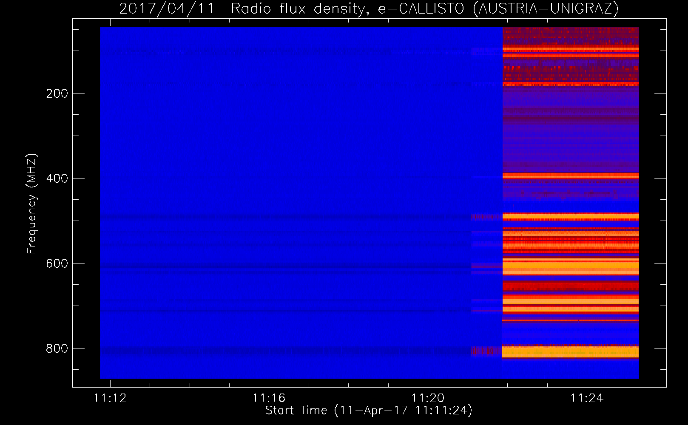Image resolution: width=688 pixels, height=425 pixels.
Task: Click the Frequency (MHZ) axis label
Action: click(32, 204)
